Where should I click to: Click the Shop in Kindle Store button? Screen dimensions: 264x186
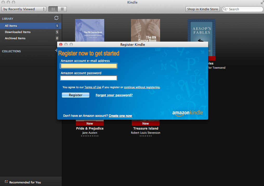(x=203, y=9)
